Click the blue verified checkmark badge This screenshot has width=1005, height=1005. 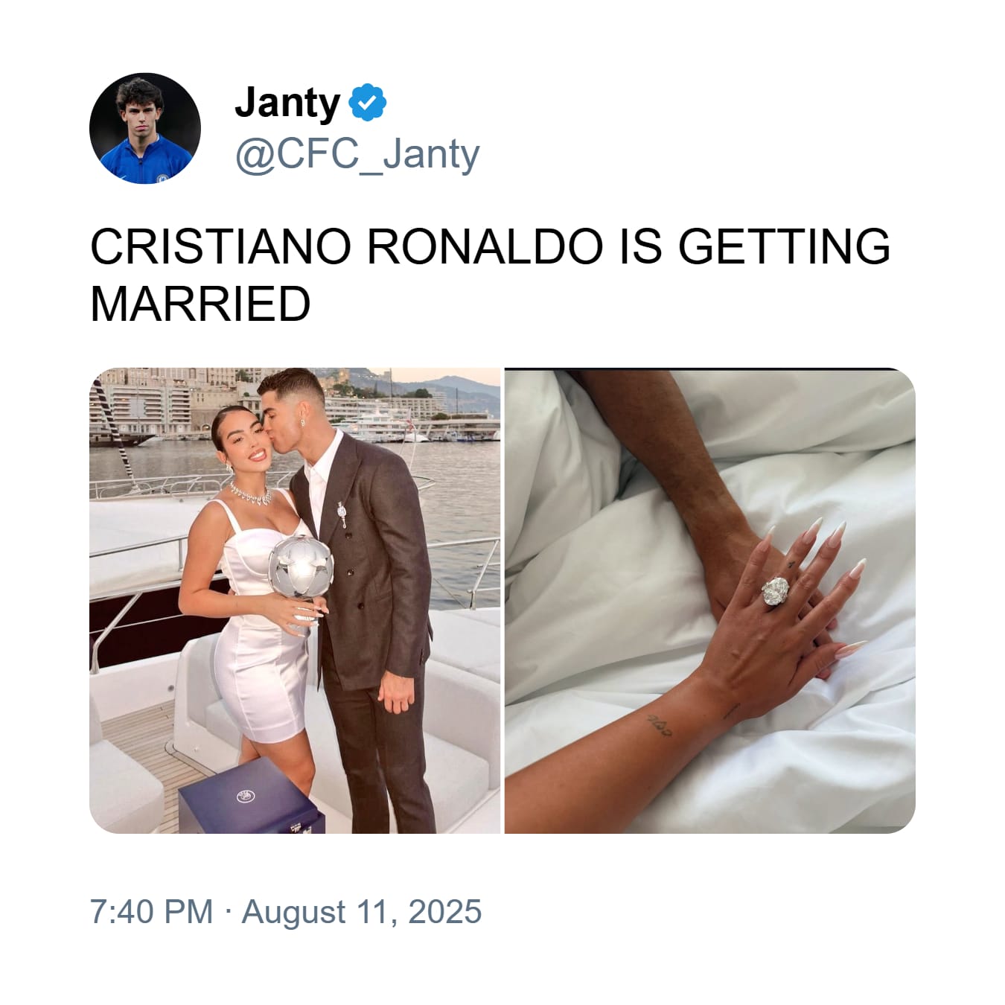coord(368,102)
